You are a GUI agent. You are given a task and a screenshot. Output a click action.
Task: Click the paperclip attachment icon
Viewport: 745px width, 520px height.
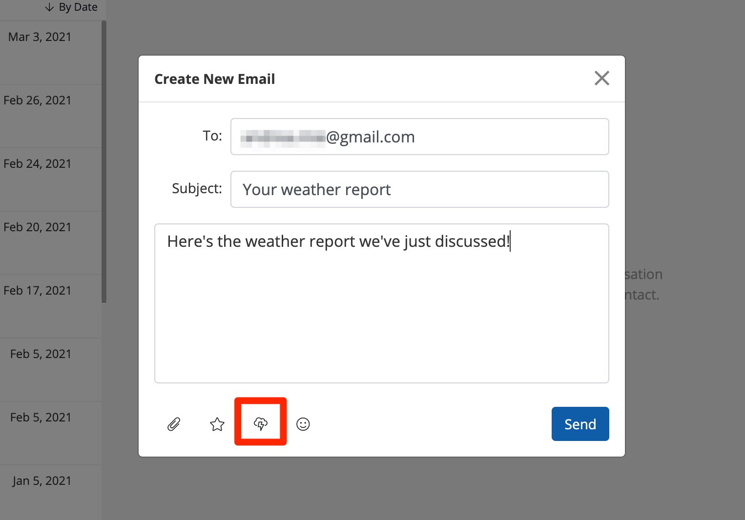tap(174, 424)
